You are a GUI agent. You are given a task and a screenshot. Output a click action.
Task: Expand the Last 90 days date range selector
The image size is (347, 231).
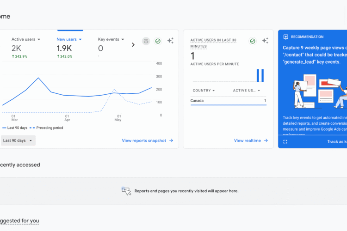[x=18, y=140]
